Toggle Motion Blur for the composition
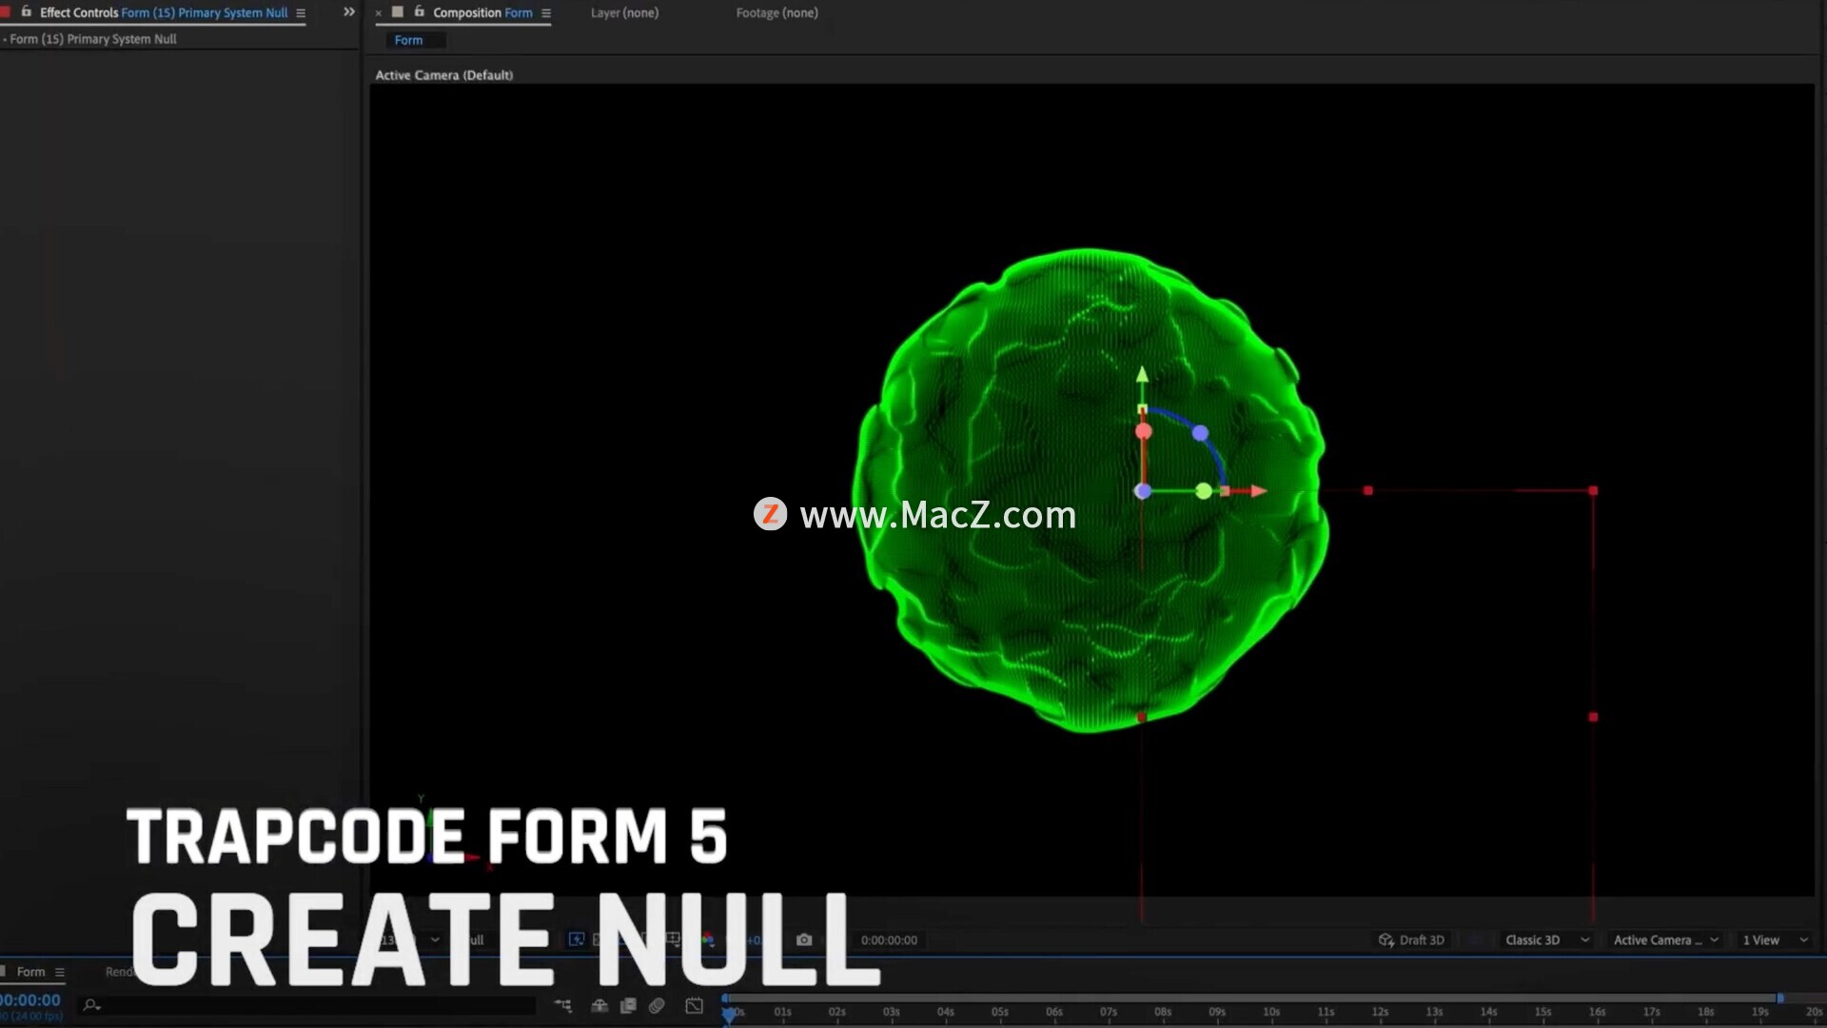The height and width of the screenshot is (1028, 1827). coord(657,1005)
